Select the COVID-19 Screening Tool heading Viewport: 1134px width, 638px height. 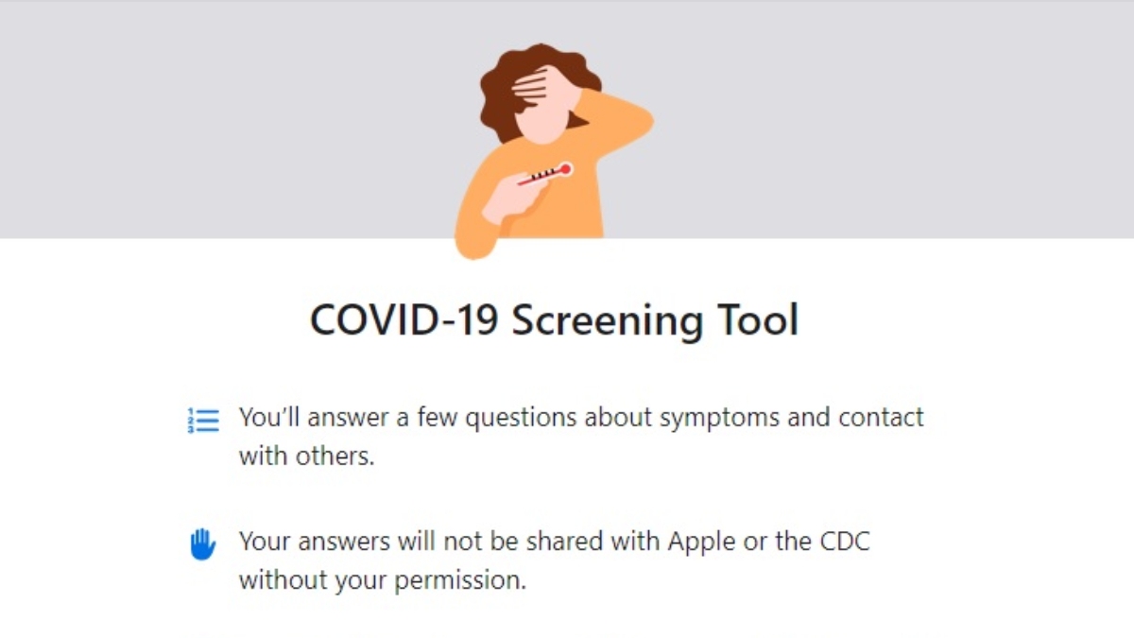click(554, 320)
